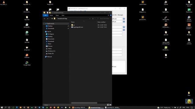Select pinned Downloads under Quick access
Viewport: 195px width, 109px height.
[x=51, y=28]
